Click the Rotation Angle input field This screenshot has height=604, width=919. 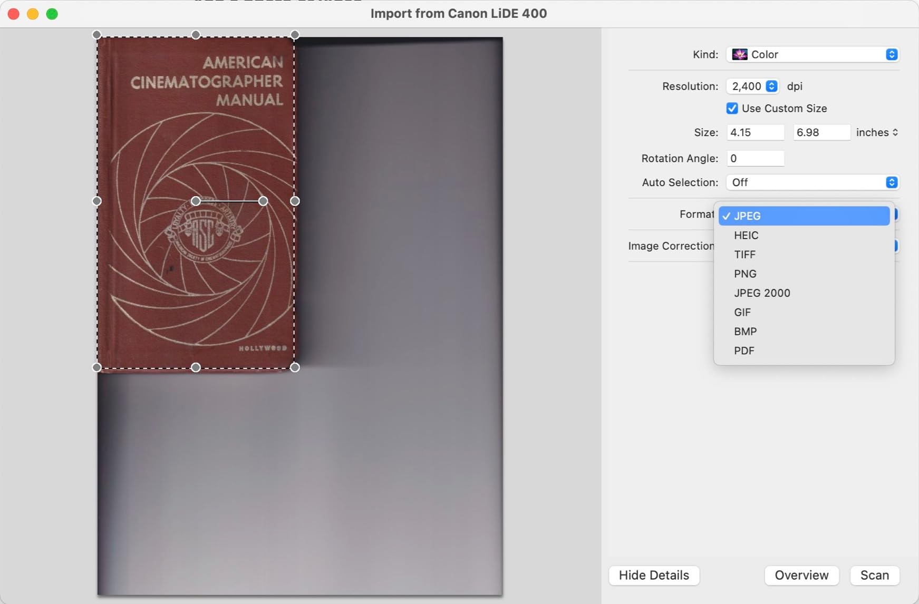pyautogui.click(x=755, y=158)
